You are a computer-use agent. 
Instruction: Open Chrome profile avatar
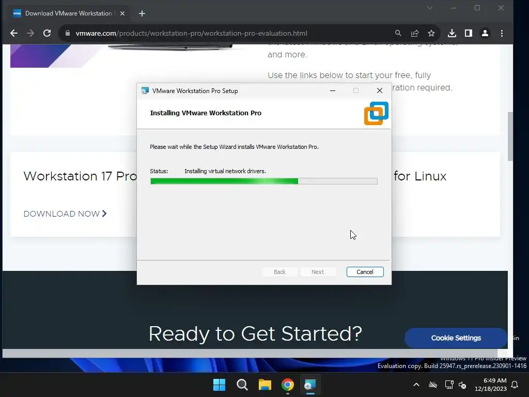[485, 33]
